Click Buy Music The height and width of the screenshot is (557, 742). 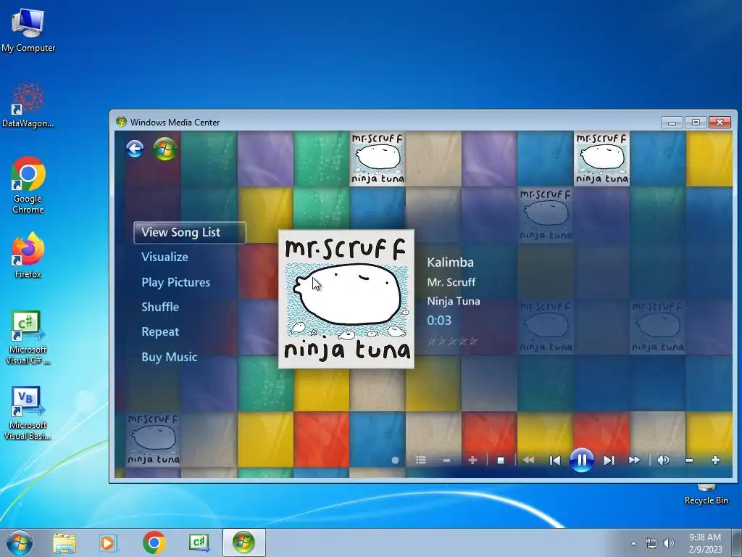click(x=169, y=357)
